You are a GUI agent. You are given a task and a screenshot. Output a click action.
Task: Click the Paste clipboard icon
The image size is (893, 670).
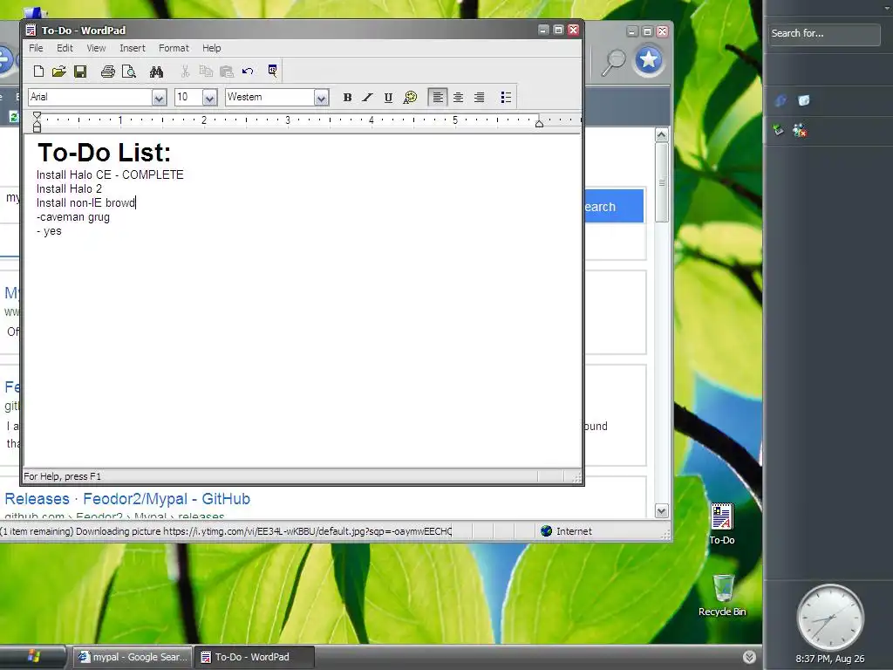click(227, 72)
